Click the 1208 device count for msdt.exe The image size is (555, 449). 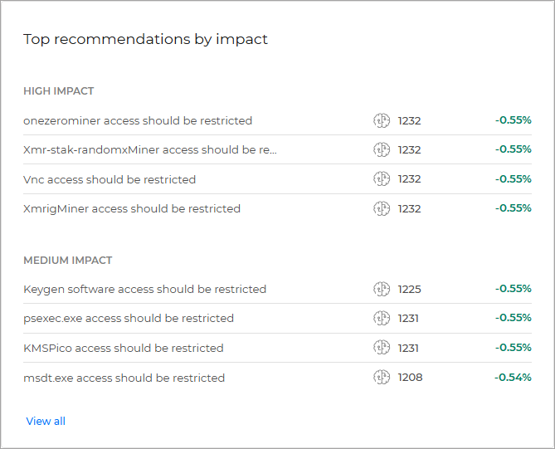(x=410, y=378)
